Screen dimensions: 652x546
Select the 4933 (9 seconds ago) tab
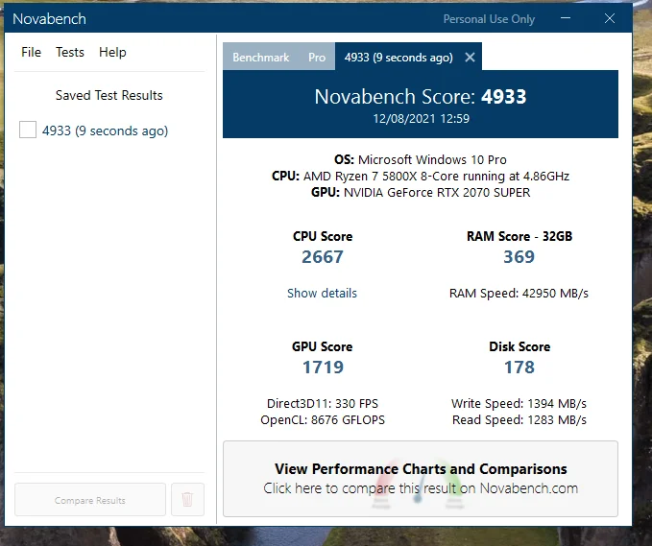(398, 57)
